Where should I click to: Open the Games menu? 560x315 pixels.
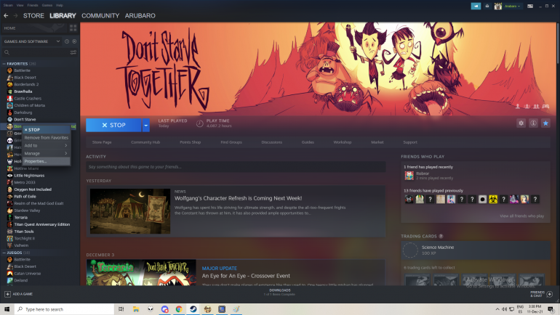[x=47, y=5]
